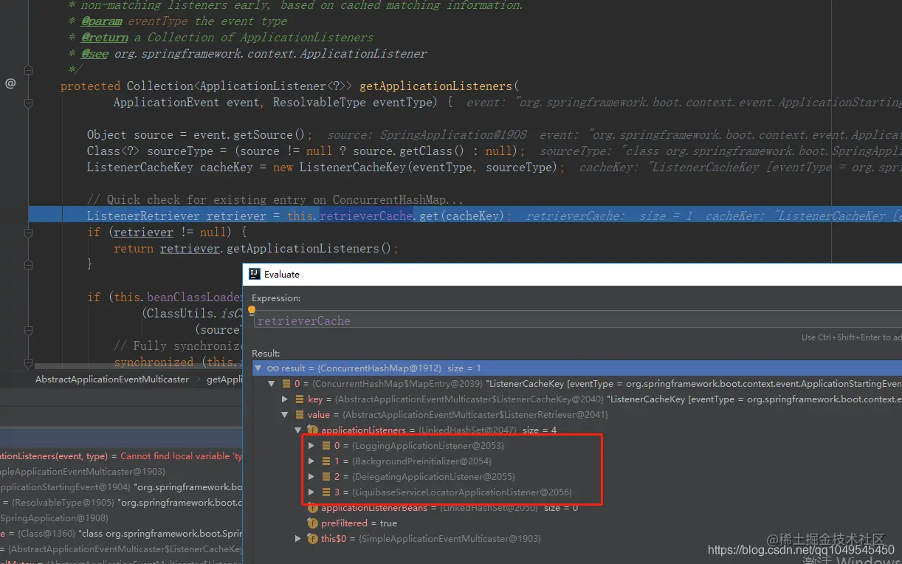Click the list icon of the key row
The height and width of the screenshot is (564, 902).
300,399
